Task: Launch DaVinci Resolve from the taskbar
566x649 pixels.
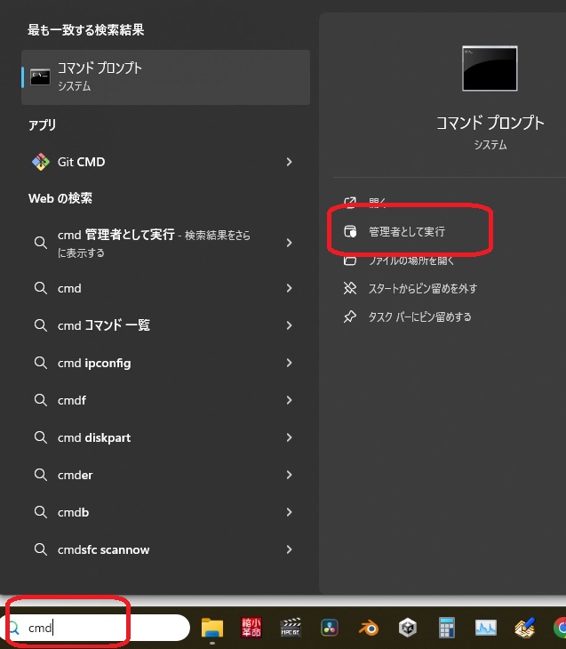Action: (x=330, y=628)
